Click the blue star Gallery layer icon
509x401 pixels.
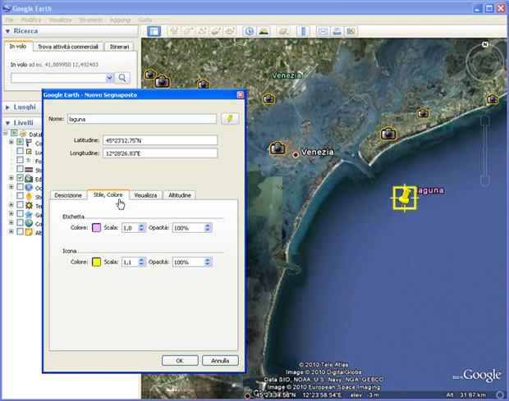tap(29, 214)
